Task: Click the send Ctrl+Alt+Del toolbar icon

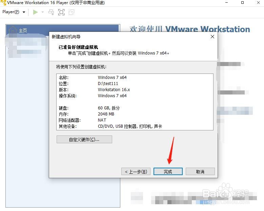Action: 51,12
